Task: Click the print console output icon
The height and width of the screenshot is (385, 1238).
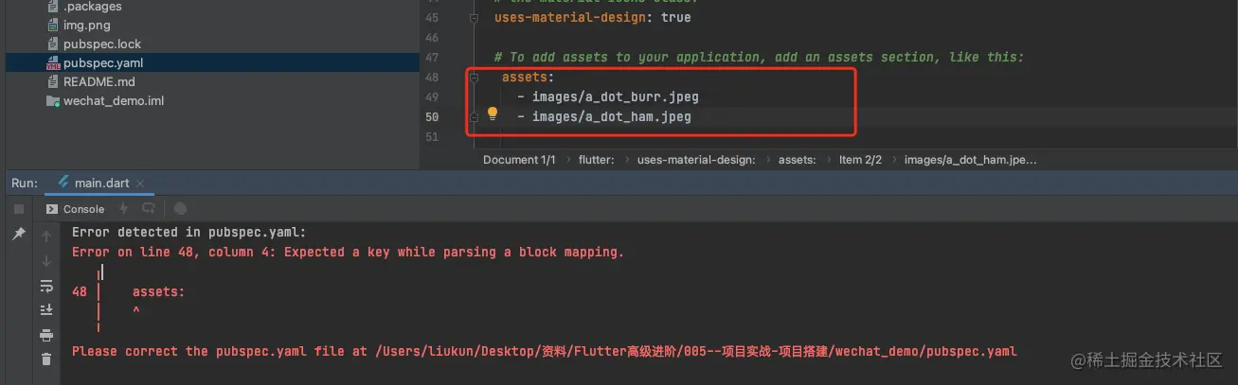Action: click(46, 335)
